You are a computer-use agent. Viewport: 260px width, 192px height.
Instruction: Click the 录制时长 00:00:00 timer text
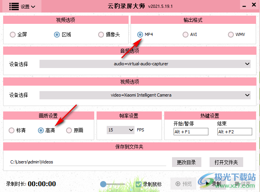coord(31,184)
